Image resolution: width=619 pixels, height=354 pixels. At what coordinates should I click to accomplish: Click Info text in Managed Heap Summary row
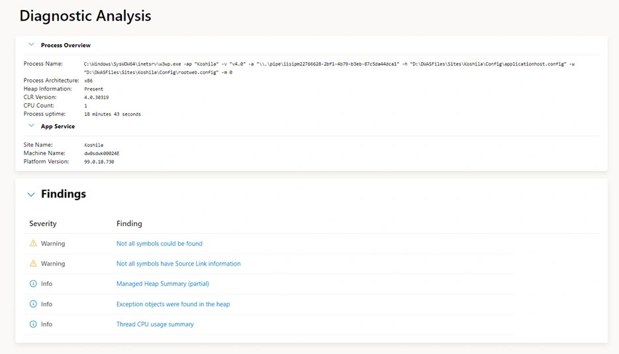pyautogui.click(x=46, y=283)
